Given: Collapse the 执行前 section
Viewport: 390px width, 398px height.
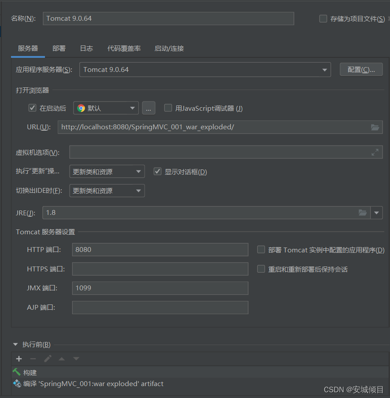Looking at the screenshot, I should pyautogui.click(x=15, y=345).
